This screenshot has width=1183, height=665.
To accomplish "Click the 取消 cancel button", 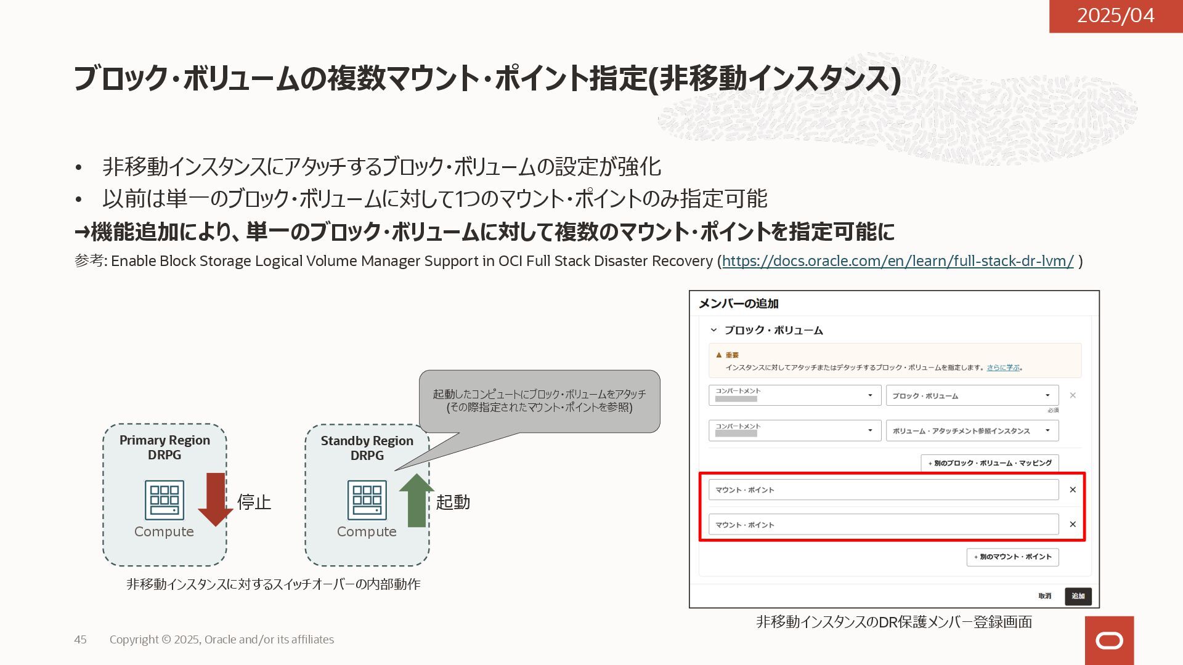I will 1044,596.
